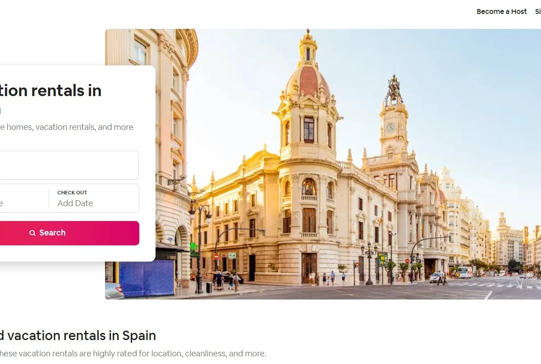Open the CHECK OUT date picker
The image size is (541, 364).
pyautogui.click(x=94, y=198)
